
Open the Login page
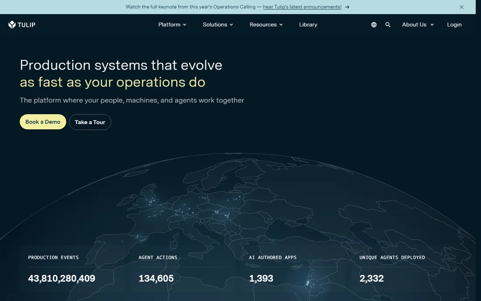454,24
